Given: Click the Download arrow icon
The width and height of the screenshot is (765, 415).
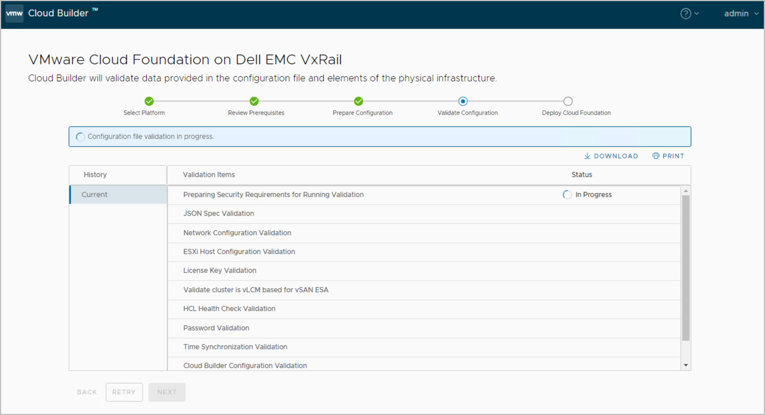Looking at the screenshot, I should tap(587, 156).
